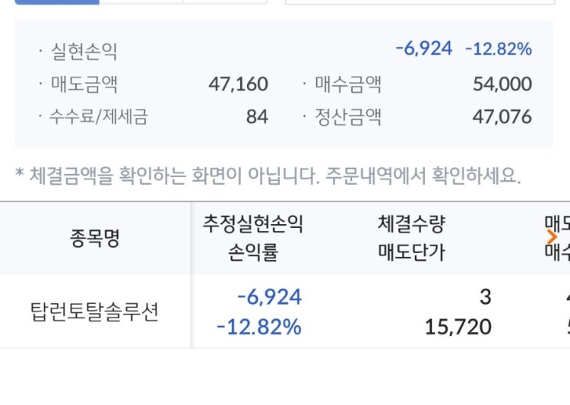Sort by the 추정실현손익 손익률 column header
This screenshot has width=570, height=405.
(x=253, y=238)
